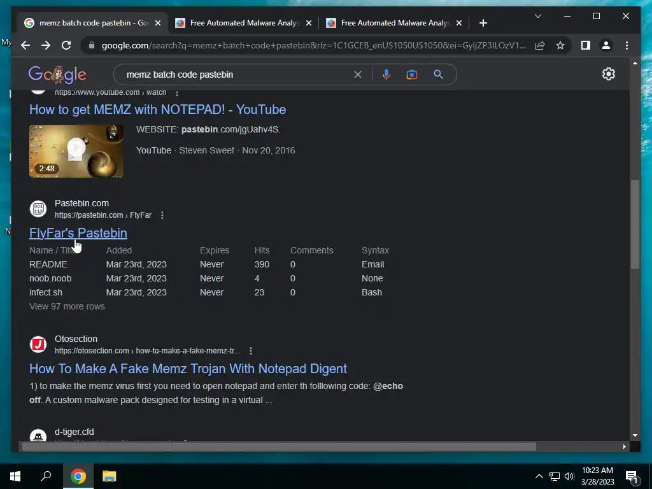
Task: Click the Otosection site favicon
Action: (38, 344)
